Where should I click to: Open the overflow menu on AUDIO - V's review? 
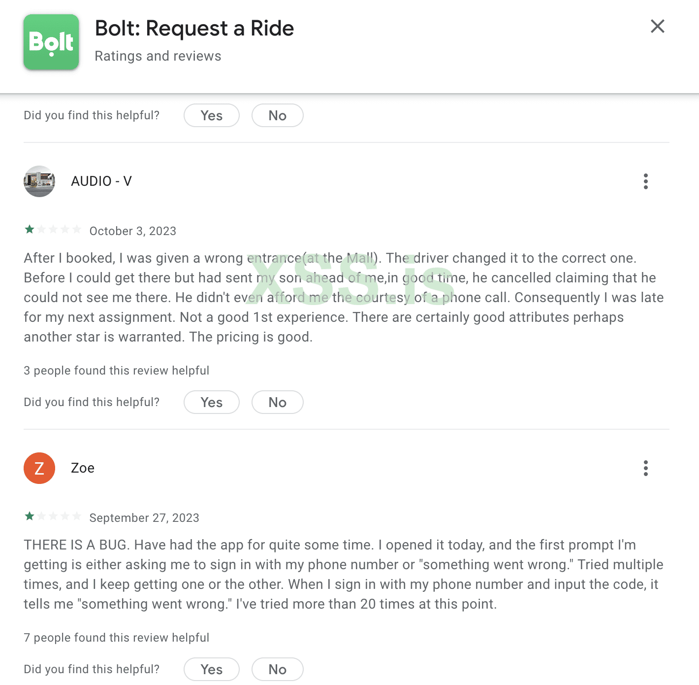(645, 181)
